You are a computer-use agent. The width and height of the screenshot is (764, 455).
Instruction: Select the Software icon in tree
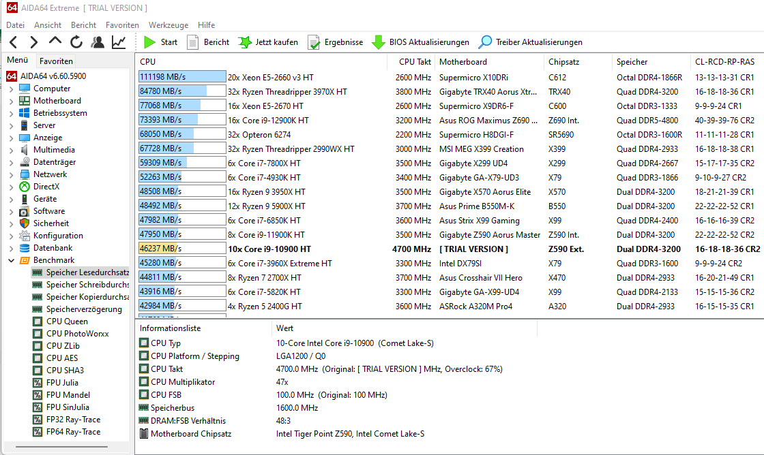pos(25,211)
